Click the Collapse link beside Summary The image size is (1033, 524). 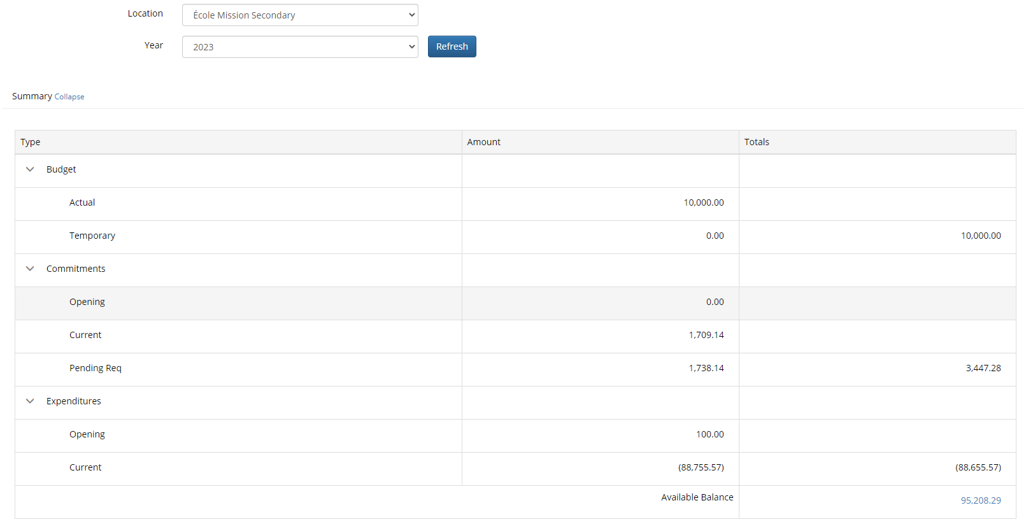(x=69, y=97)
